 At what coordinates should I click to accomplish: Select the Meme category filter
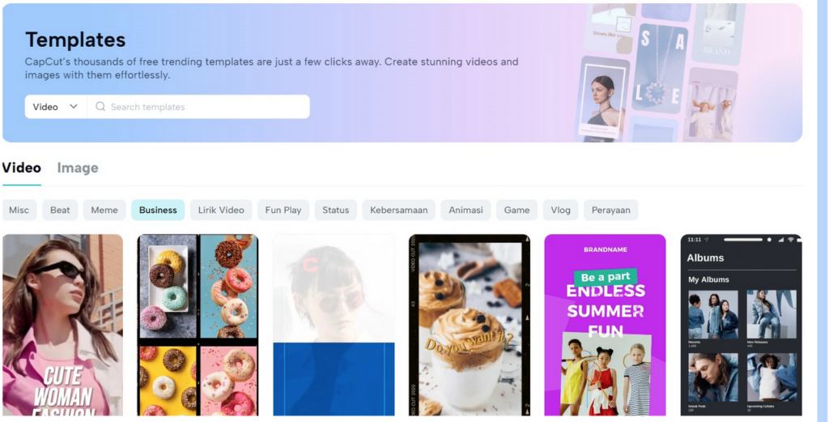[104, 210]
